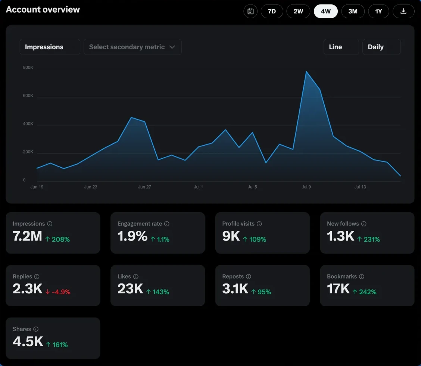This screenshot has width=421, height=366.
Task: Expand the secondary metric chevron arrow
Action: pos(172,47)
